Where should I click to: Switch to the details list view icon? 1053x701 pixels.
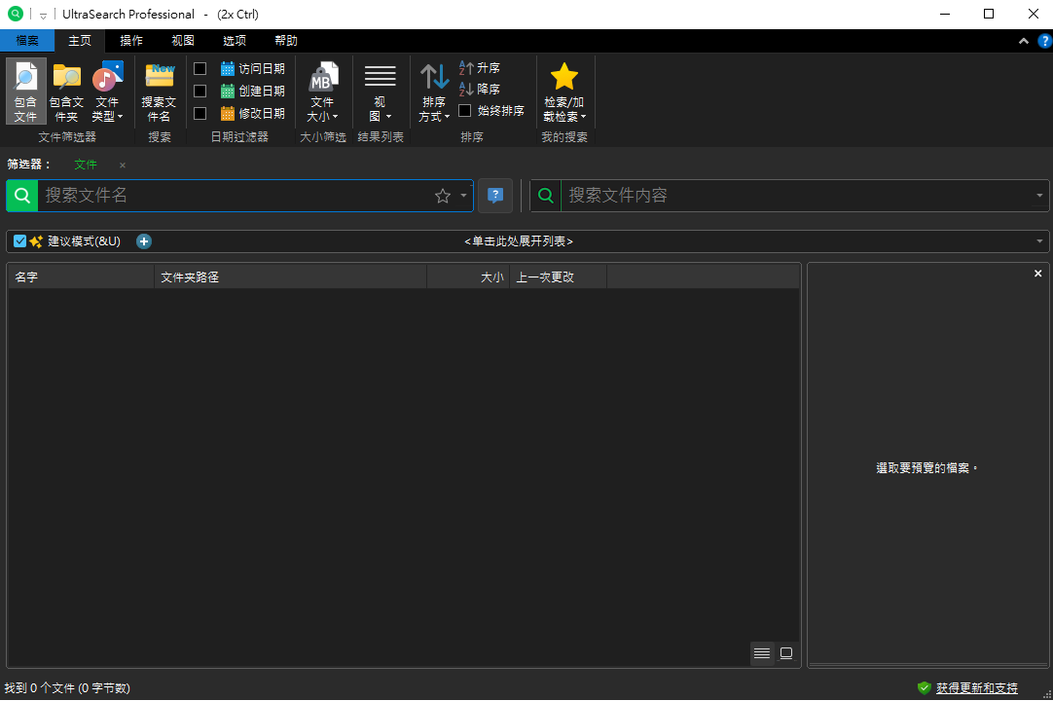(762, 653)
